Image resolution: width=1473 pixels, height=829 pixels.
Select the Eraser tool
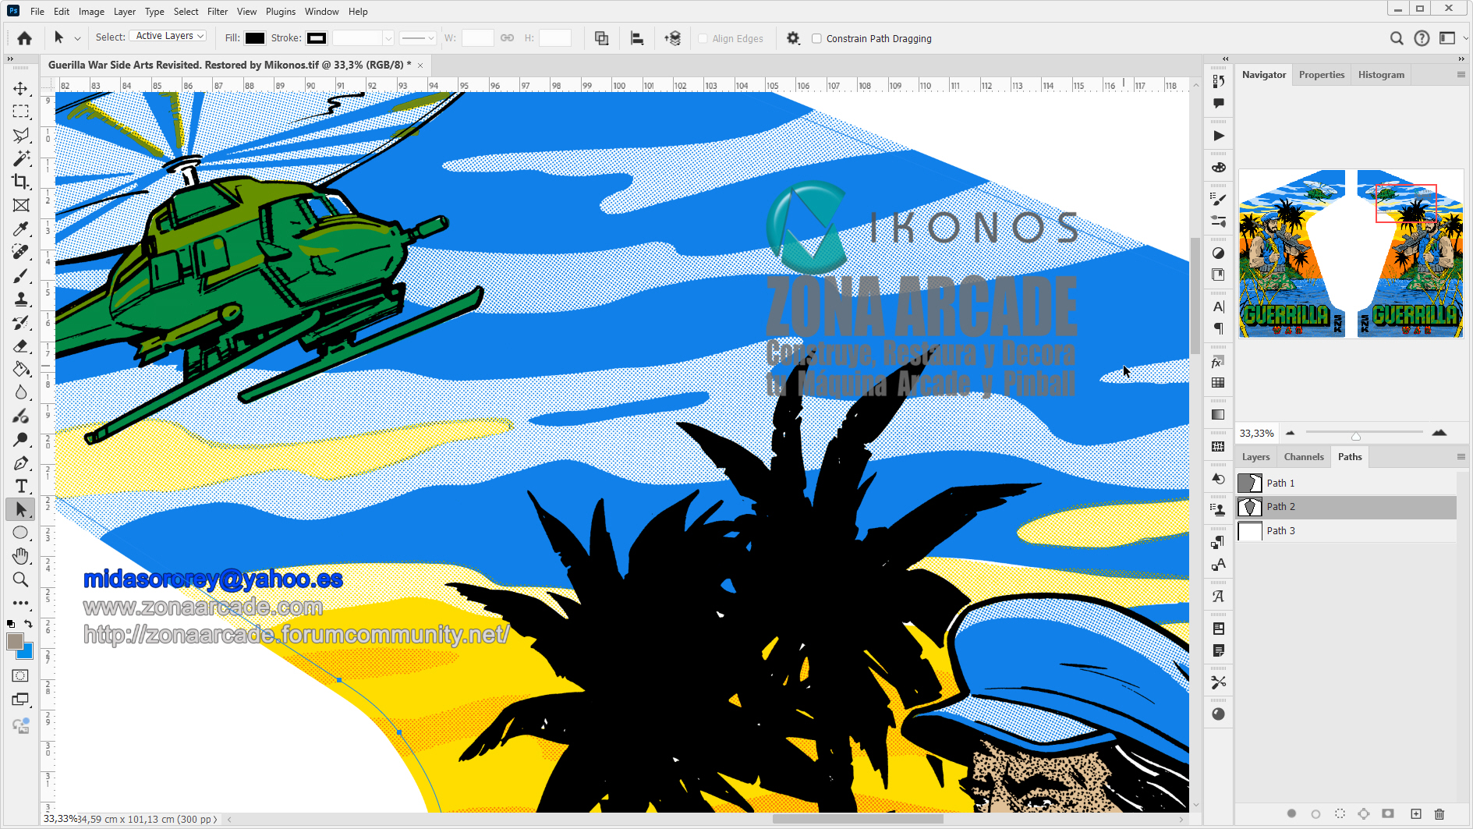click(21, 346)
